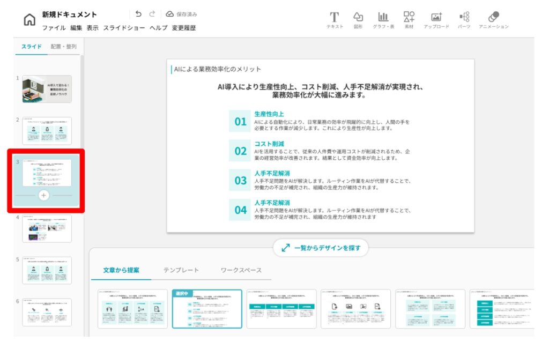Select slide 5 thumbnail
The width and height of the screenshot is (549, 342).
pyautogui.click(x=47, y=270)
